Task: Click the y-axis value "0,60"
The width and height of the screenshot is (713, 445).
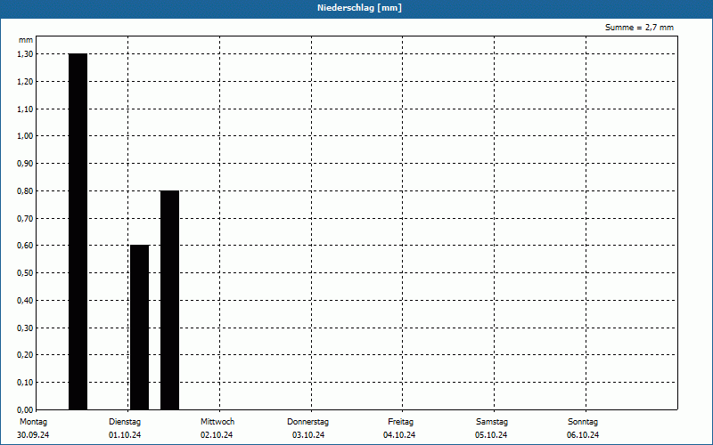Action: tap(25, 246)
